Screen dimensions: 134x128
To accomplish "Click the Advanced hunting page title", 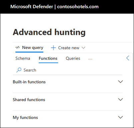I will [x=49, y=32].
